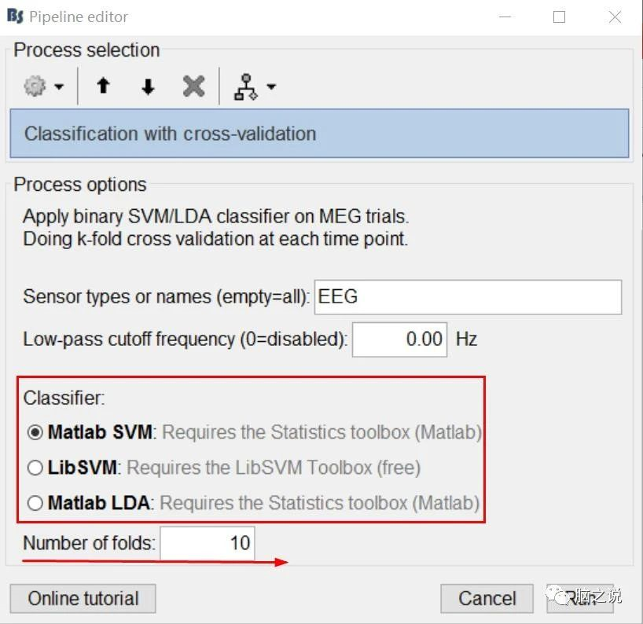Move process up with the arrow icon
The height and width of the screenshot is (624, 643).
point(103,86)
